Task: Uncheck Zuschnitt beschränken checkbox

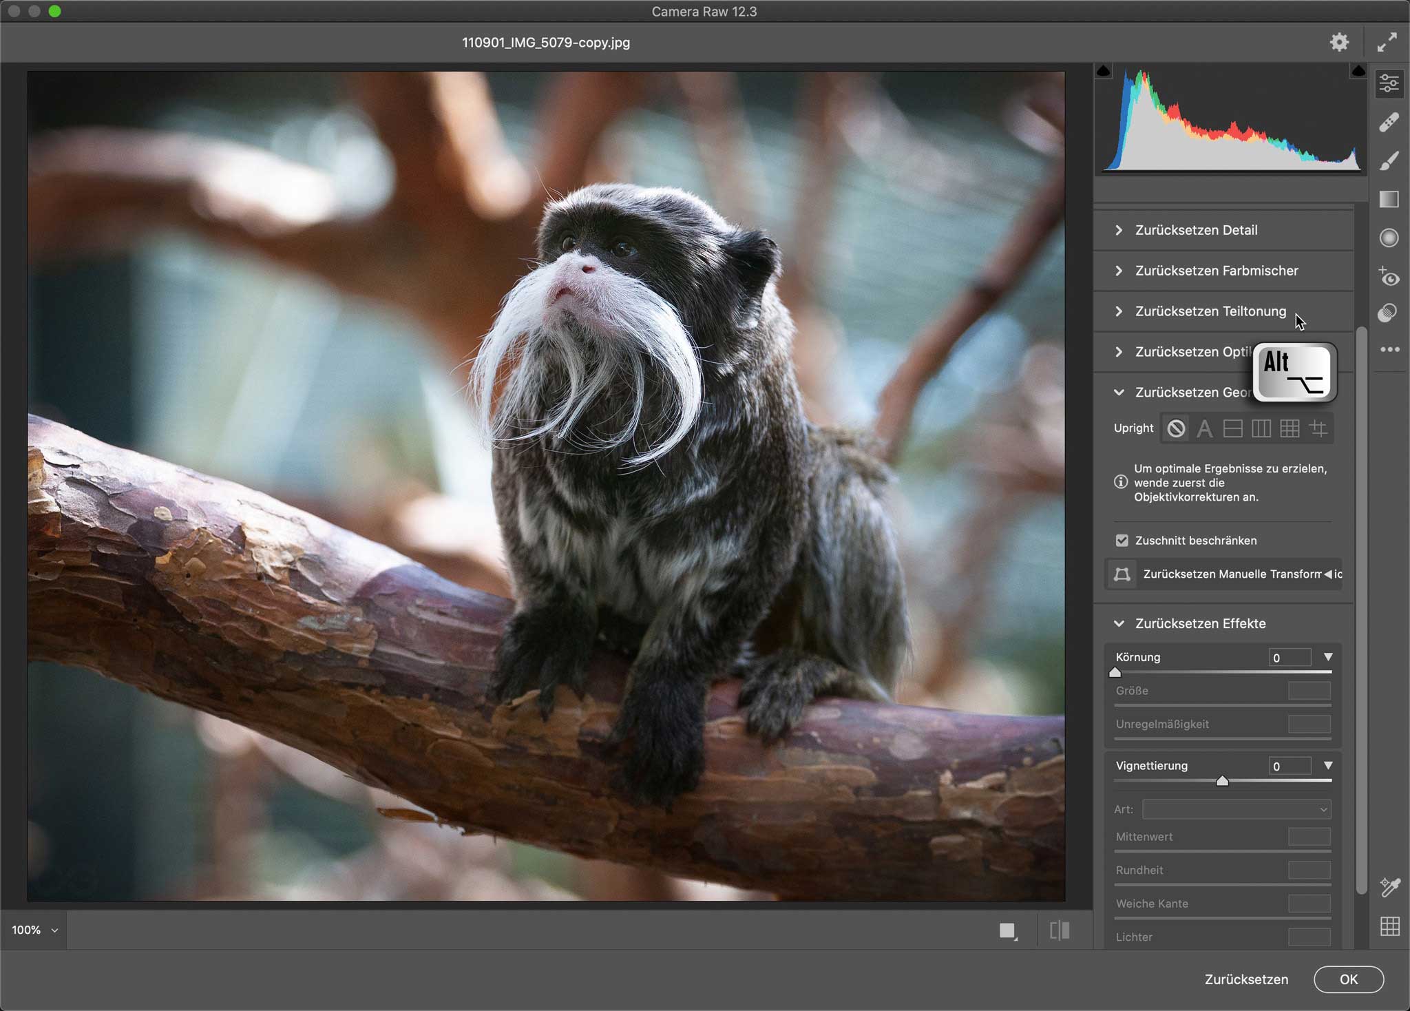Action: click(x=1122, y=541)
